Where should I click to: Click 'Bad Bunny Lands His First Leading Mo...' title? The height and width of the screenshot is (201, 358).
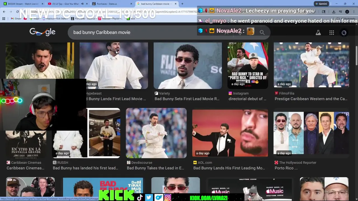[229, 168]
